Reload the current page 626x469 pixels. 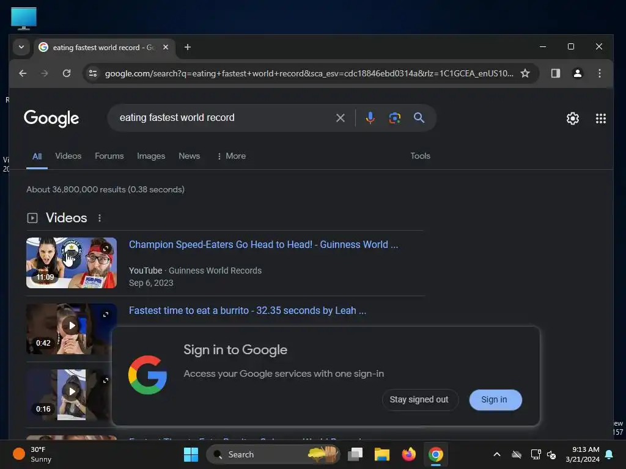click(67, 73)
